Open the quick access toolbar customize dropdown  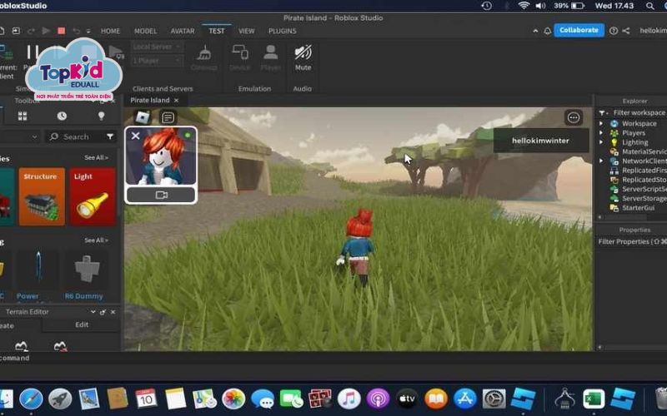point(88,32)
